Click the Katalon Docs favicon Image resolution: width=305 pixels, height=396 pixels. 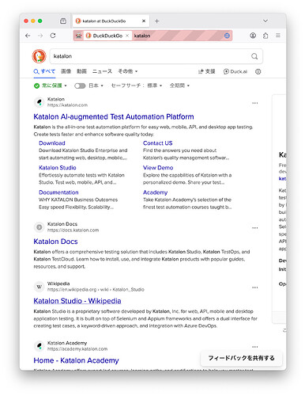pyautogui.click(x=40, y=227)
